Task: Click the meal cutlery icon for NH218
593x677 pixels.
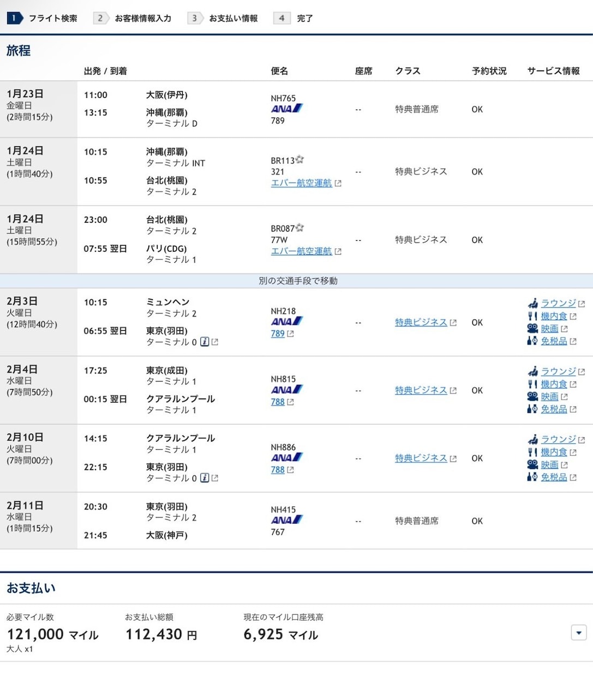Action: 532,316
